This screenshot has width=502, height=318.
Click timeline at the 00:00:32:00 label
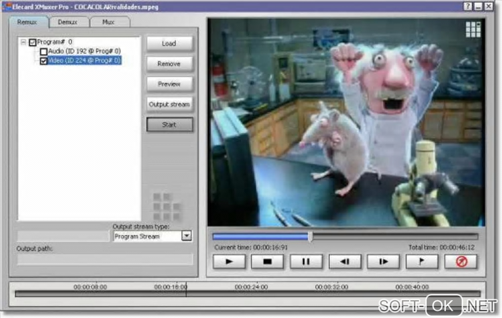click(x=331, y=287)
